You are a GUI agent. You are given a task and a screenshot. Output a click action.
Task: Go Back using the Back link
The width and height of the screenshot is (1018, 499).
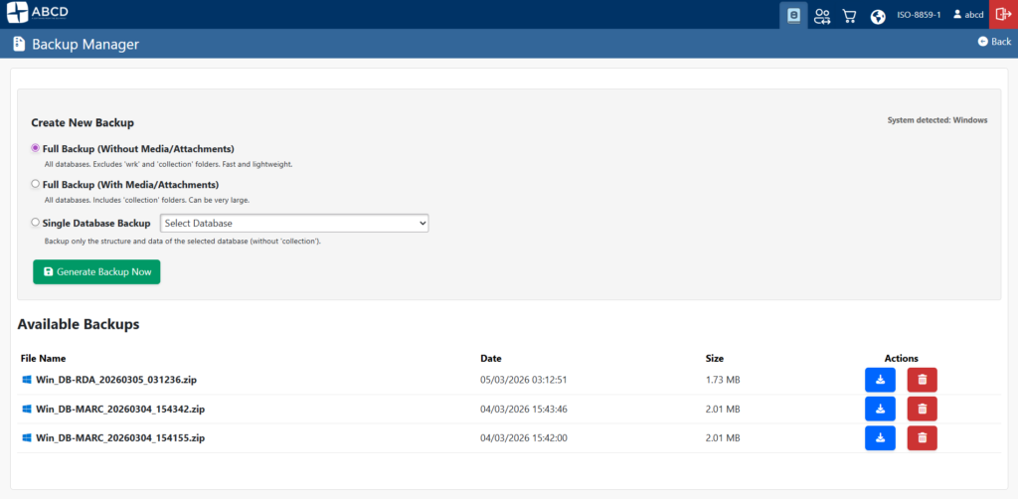coord(994,42)
